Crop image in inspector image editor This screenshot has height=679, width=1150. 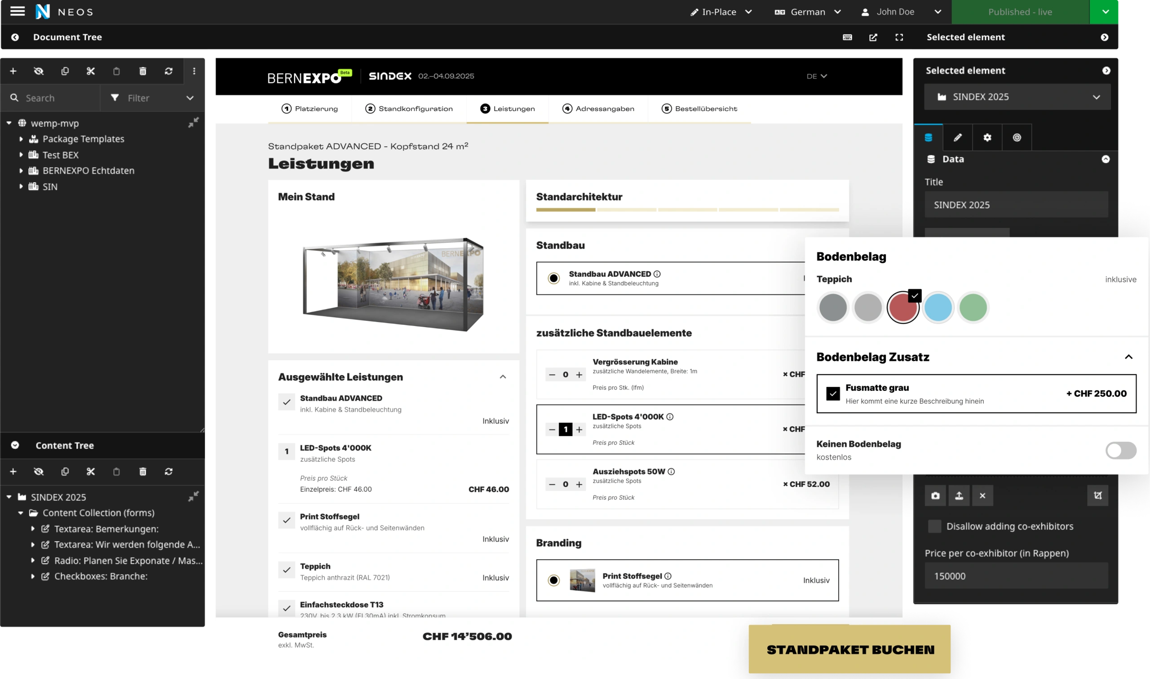coord(1098,495)
